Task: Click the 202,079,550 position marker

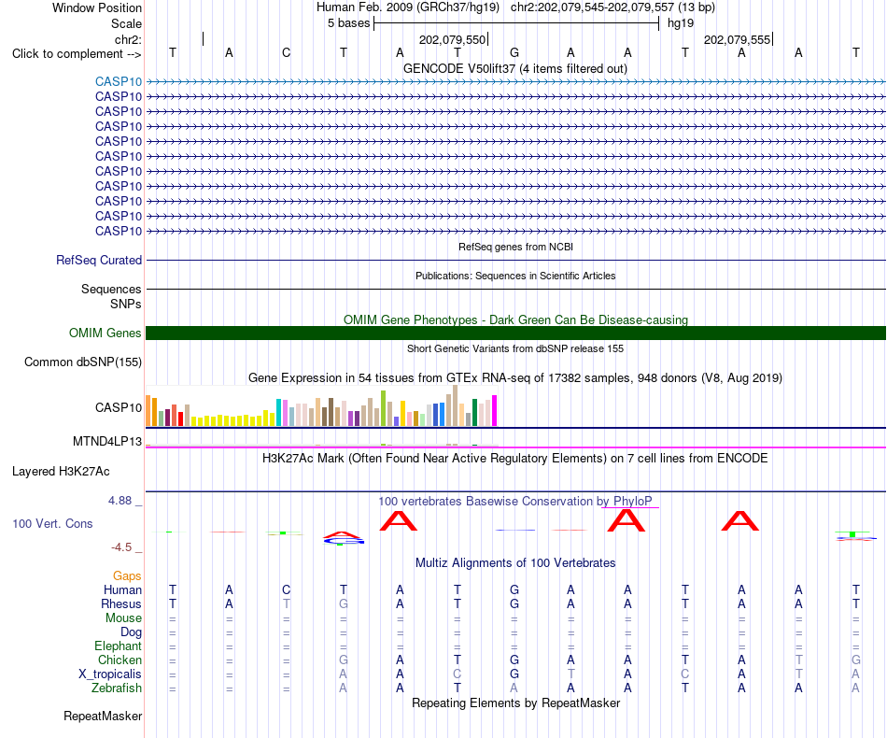Action: tap(453, 39)
